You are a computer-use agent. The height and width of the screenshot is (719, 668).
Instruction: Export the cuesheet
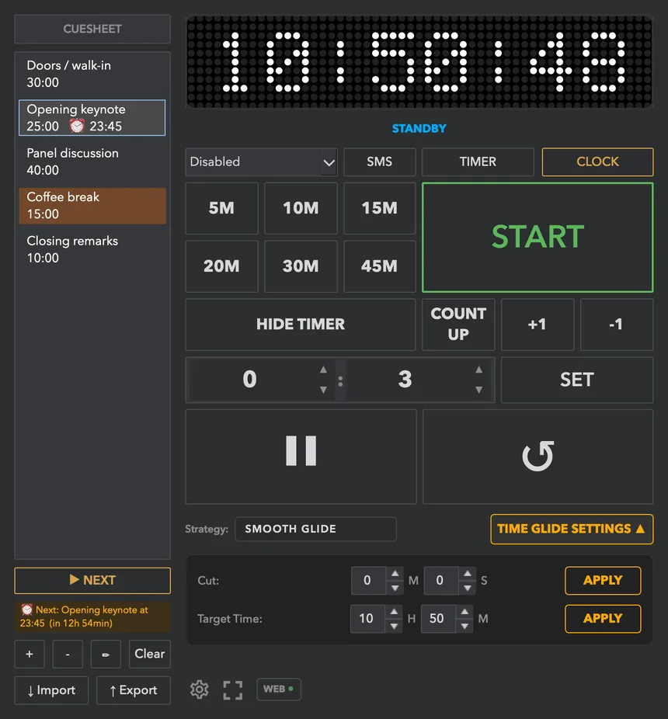(134, 690)
